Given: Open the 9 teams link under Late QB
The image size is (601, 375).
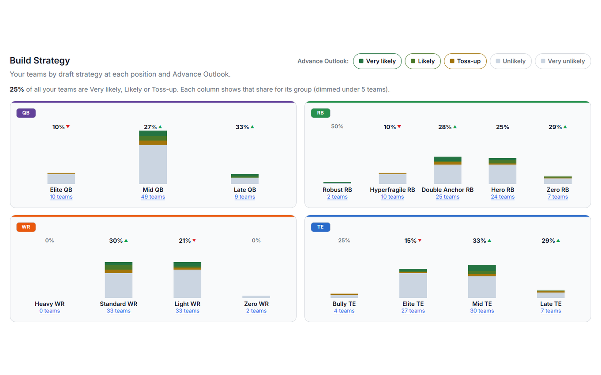Looking at the screenshot, I should pyautogui.click(x=245, y=197).
